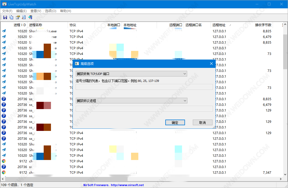Click Chrome icon of row with 7,347 bytes
288x188 pixels.
[x=4, y=172]
